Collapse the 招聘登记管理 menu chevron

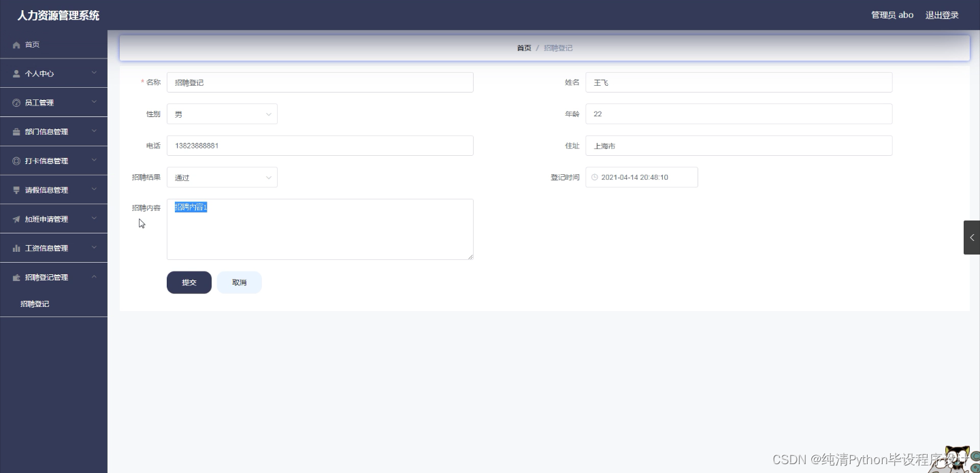tap(94, 277)
